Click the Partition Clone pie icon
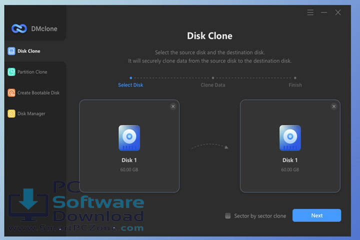This screenshot has height=240, width=360. click(11, 72)
